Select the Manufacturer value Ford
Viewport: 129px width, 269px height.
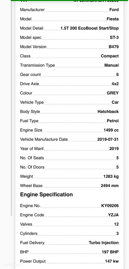pyautogui.click(x=114, y=10)
